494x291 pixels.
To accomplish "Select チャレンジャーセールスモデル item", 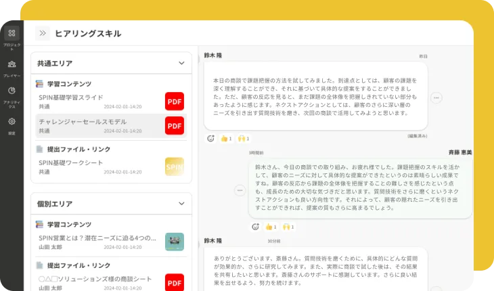I will pyautogui.click(x=111, y=126).
